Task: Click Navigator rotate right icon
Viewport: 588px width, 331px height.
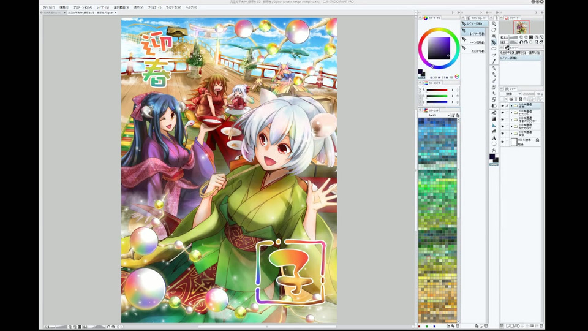Action: coord(526,42)
